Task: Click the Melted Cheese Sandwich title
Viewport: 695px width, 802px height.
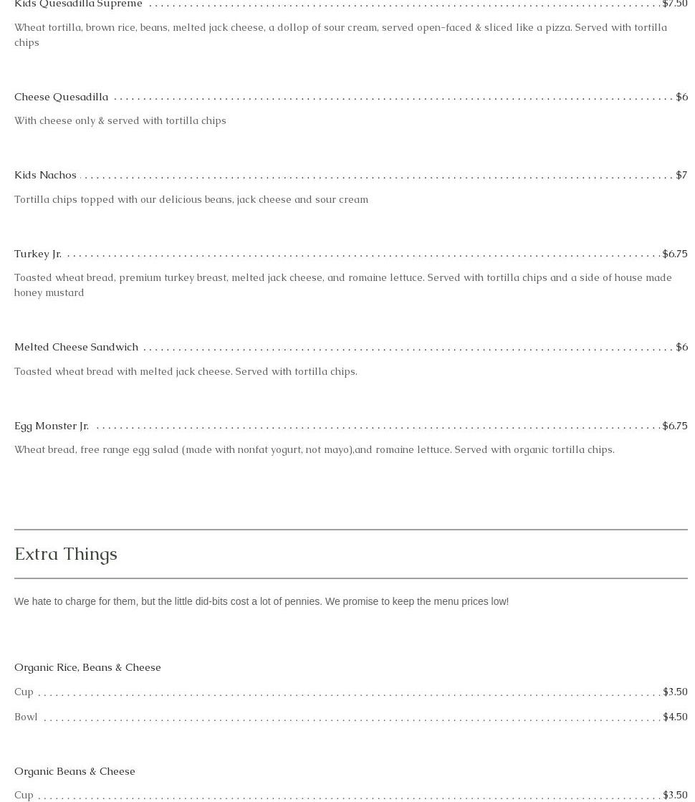Action: (76, 347)
